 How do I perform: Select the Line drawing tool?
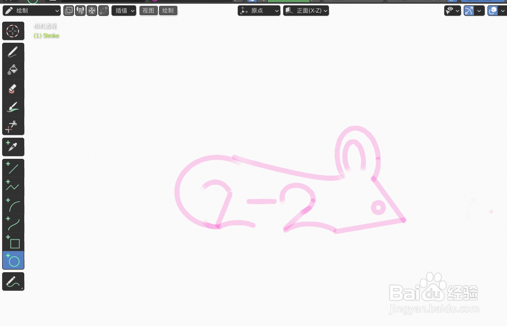13,168
